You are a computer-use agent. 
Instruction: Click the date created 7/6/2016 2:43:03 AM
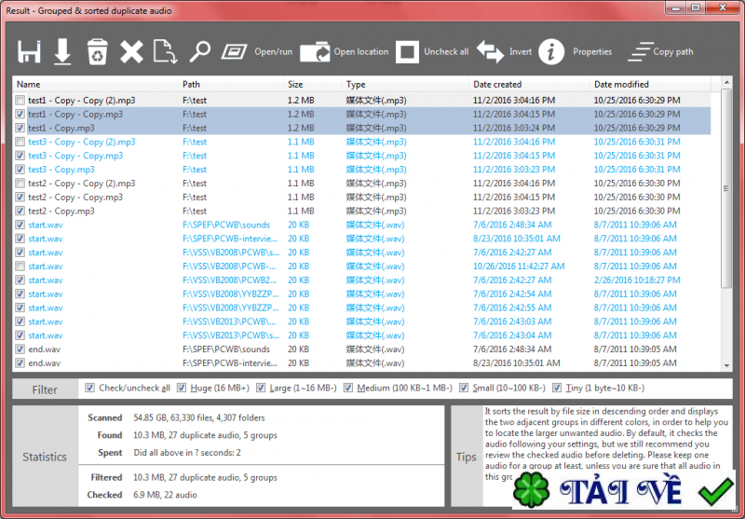[x=512, y=321]
